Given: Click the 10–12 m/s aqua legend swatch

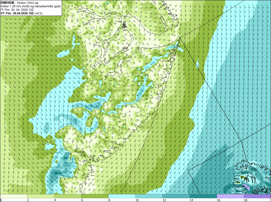Looking at the screenshot, I should [149, 196].
